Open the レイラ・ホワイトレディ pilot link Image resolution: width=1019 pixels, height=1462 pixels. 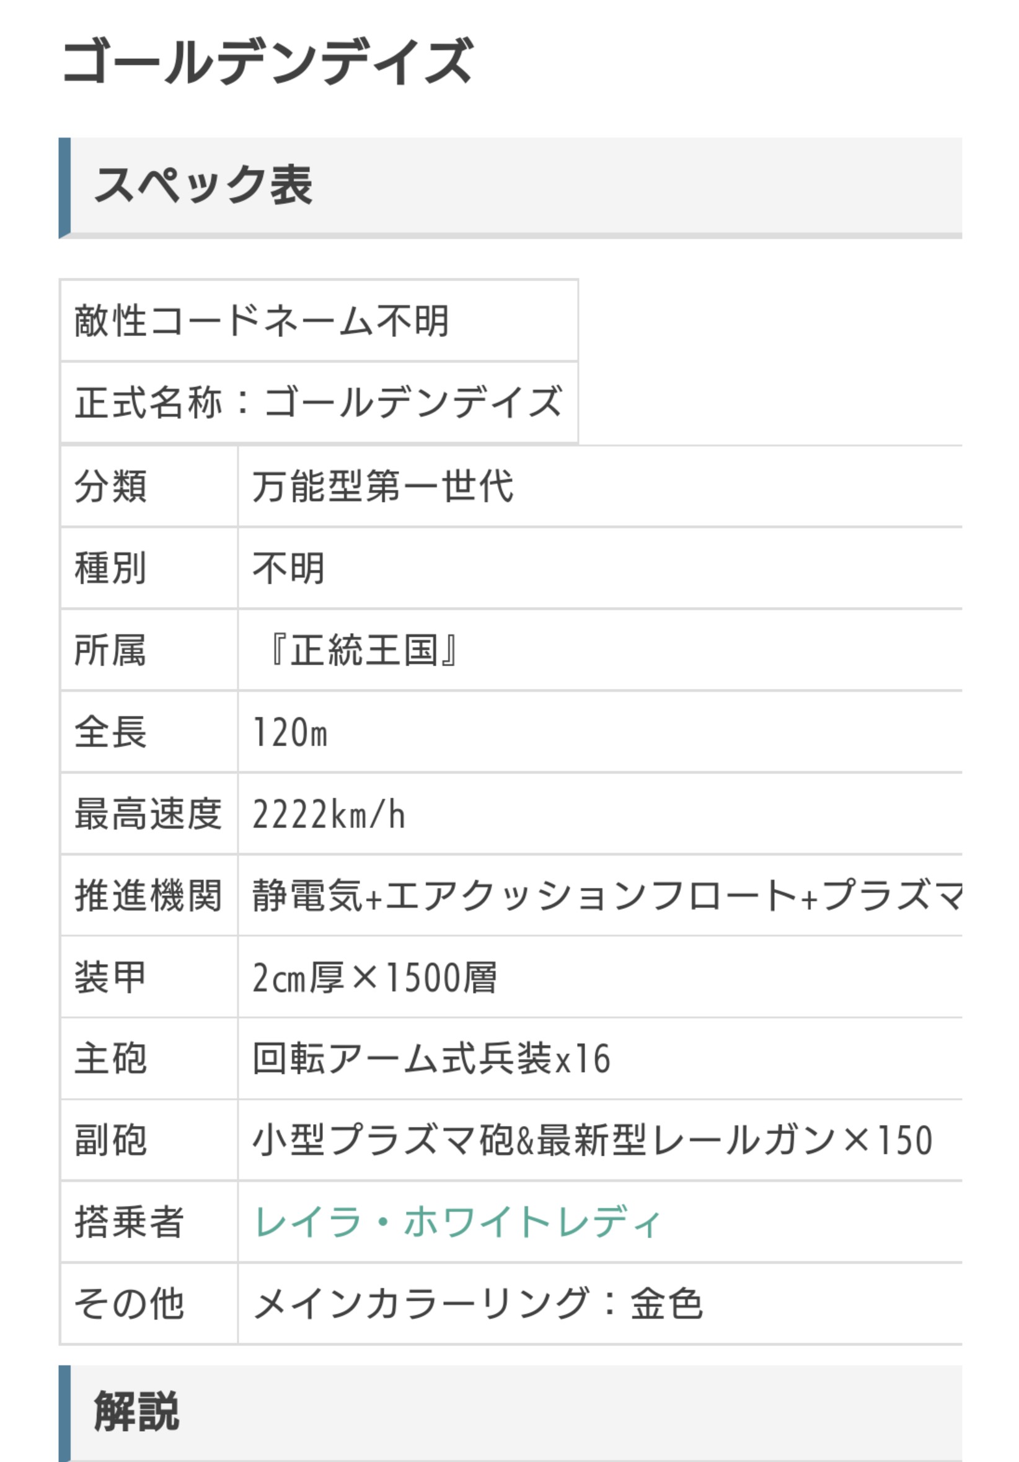[x=457, y=1222]
